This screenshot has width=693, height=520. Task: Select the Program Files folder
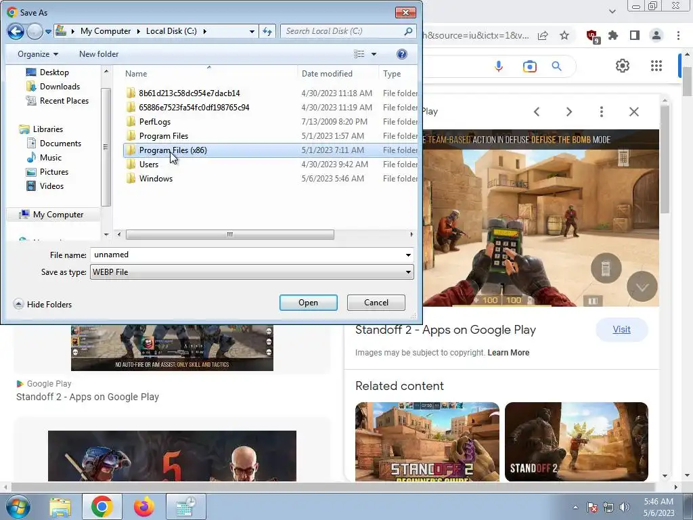point(164,135)
